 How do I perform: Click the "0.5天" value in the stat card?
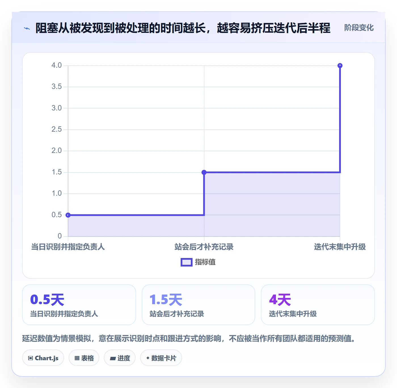pyautogui.click(x=47, y=300)
